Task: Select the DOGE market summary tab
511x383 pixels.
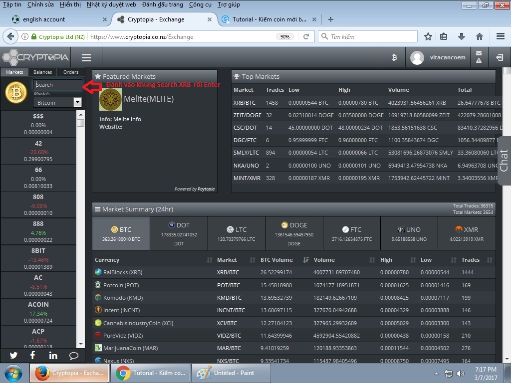Action: click(294, 233)
